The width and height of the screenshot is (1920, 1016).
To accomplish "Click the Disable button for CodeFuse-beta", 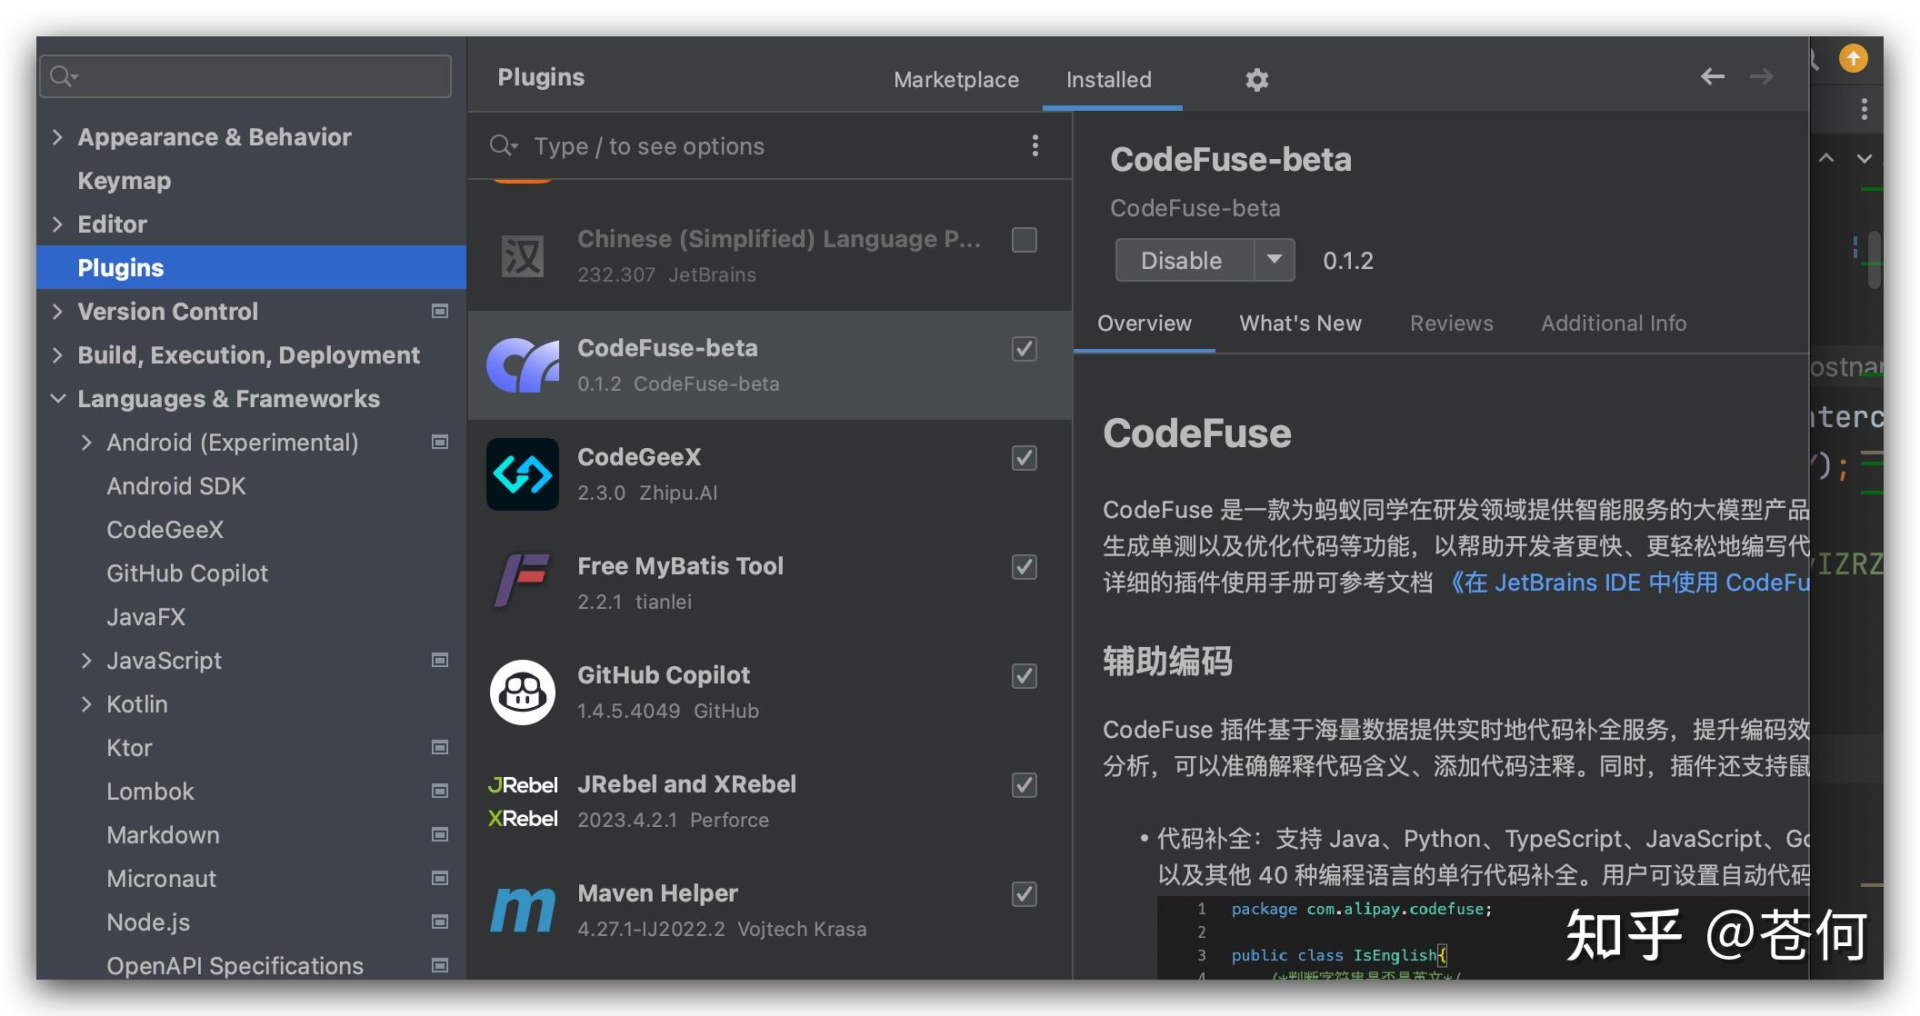I will point(1179,260).
